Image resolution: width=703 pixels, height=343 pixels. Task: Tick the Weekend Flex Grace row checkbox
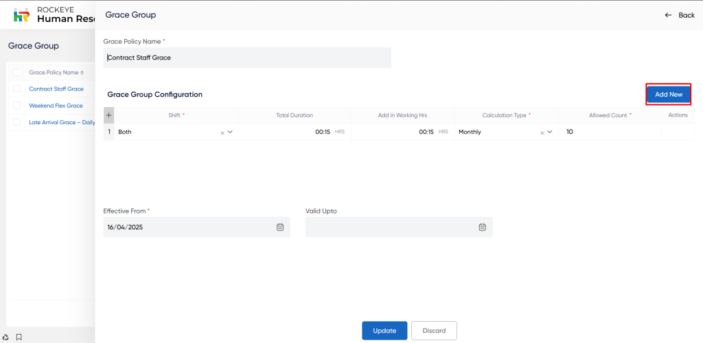[x=16, y=106]
